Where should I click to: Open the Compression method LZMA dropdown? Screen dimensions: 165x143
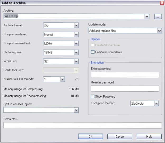click(x=76, y=43)
